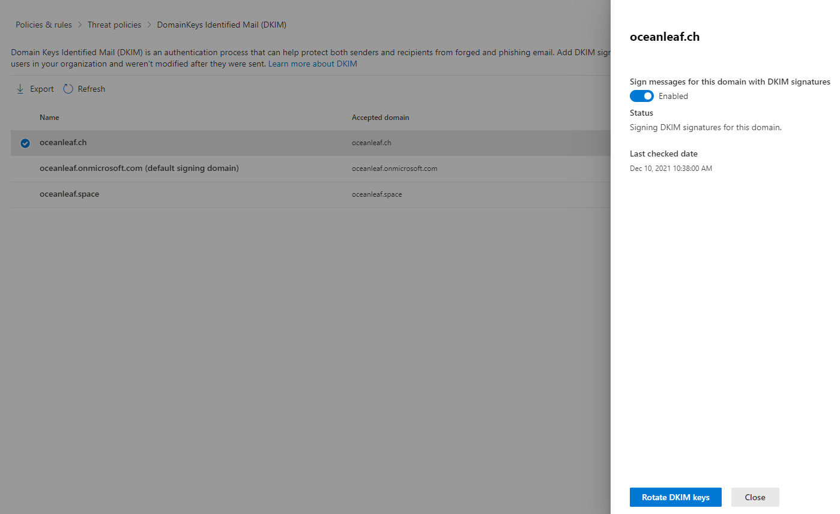Toggle Sign messages with DKIM signatures off
The width and height of the screenshot is (840, 514).
click(x=641, y=95)
